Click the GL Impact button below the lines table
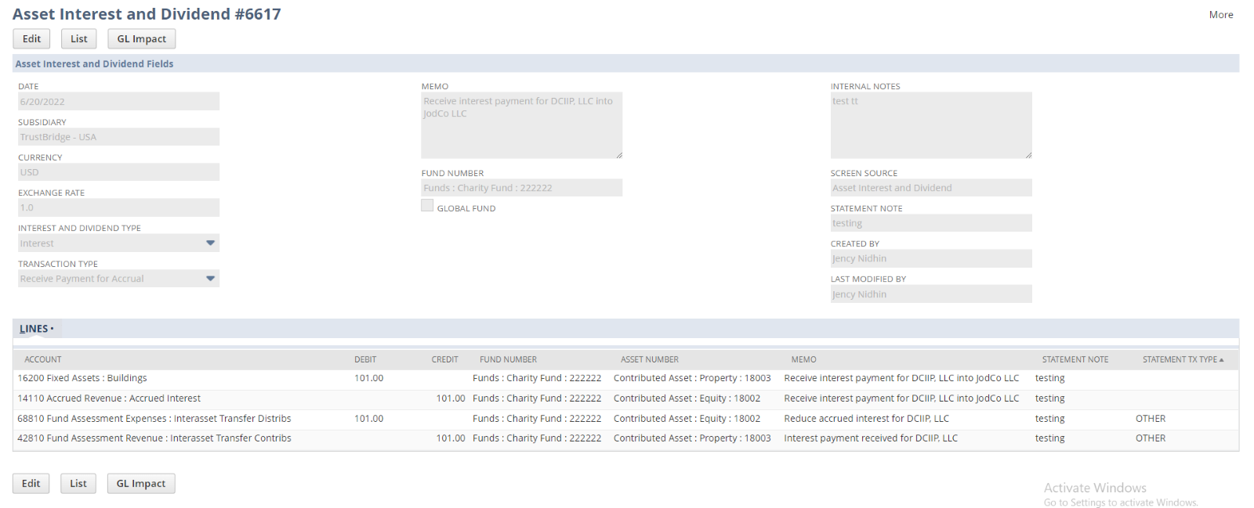This screenshot has width=1254, height=508. [141, 484]
